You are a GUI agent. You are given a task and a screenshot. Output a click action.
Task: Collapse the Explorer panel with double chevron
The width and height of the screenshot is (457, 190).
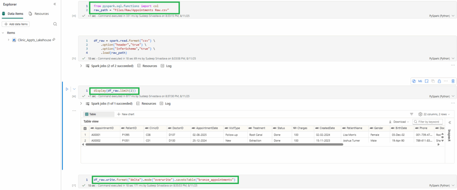(x=54, y=4)
